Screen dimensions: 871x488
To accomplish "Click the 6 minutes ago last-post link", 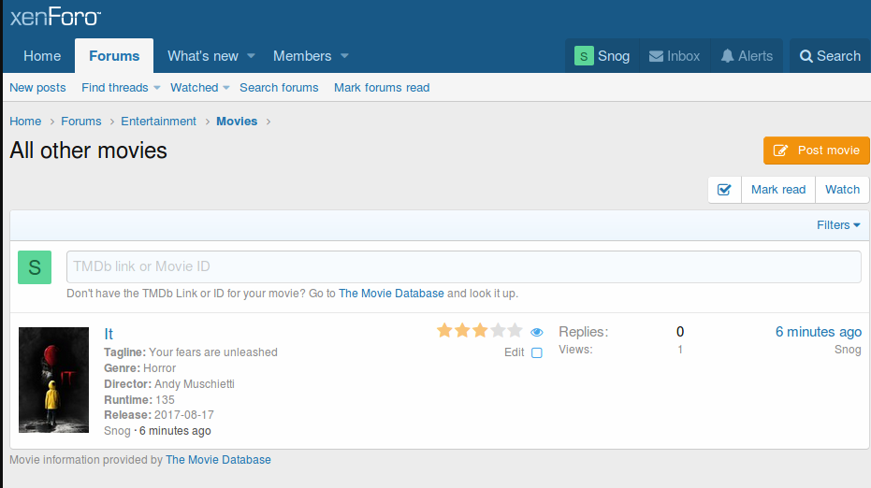I will click(819, 332).
